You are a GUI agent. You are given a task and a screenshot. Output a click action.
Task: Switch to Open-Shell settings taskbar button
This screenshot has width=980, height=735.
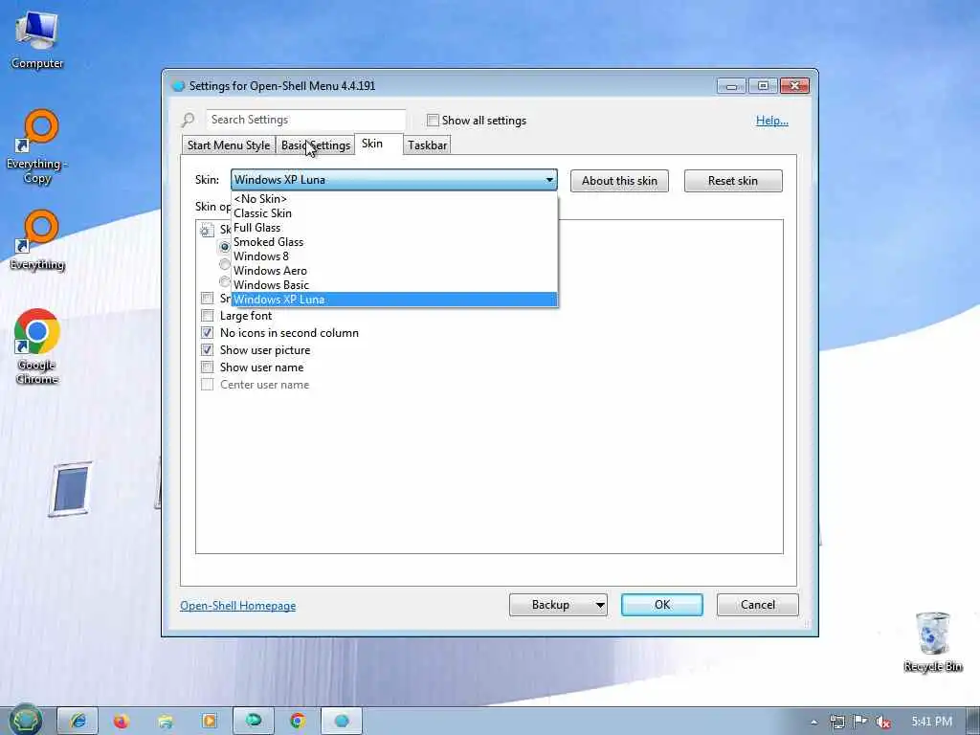(342, 721)
